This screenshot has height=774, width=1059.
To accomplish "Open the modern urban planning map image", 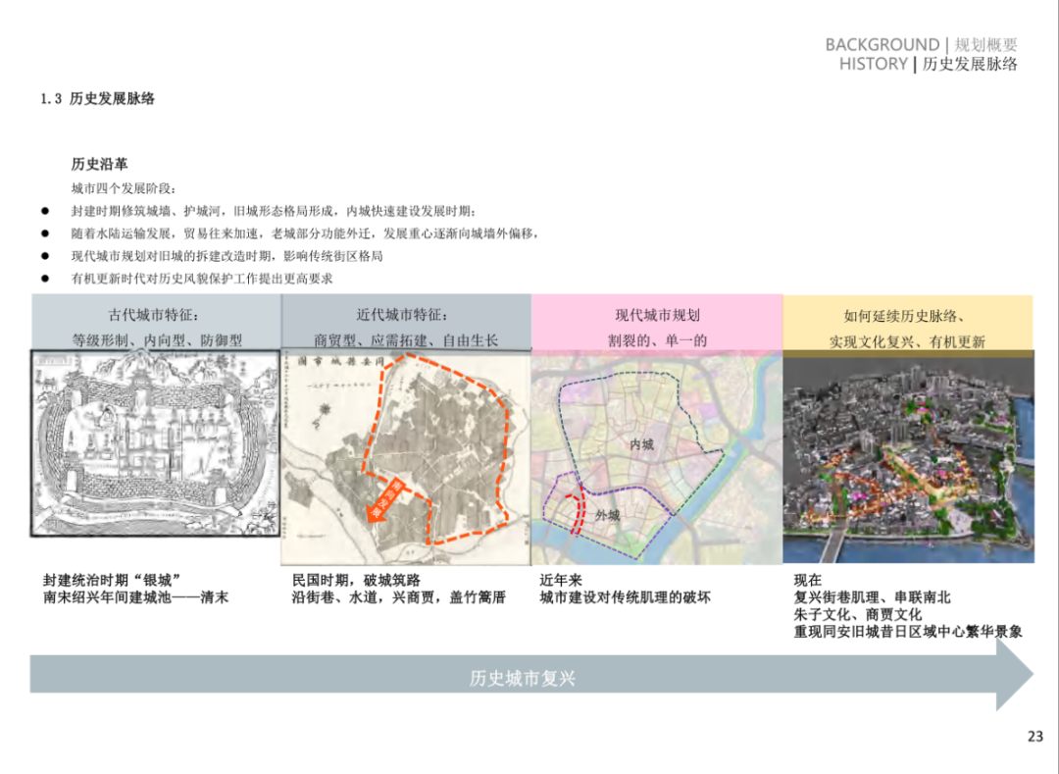I will [x=657, y=456].
